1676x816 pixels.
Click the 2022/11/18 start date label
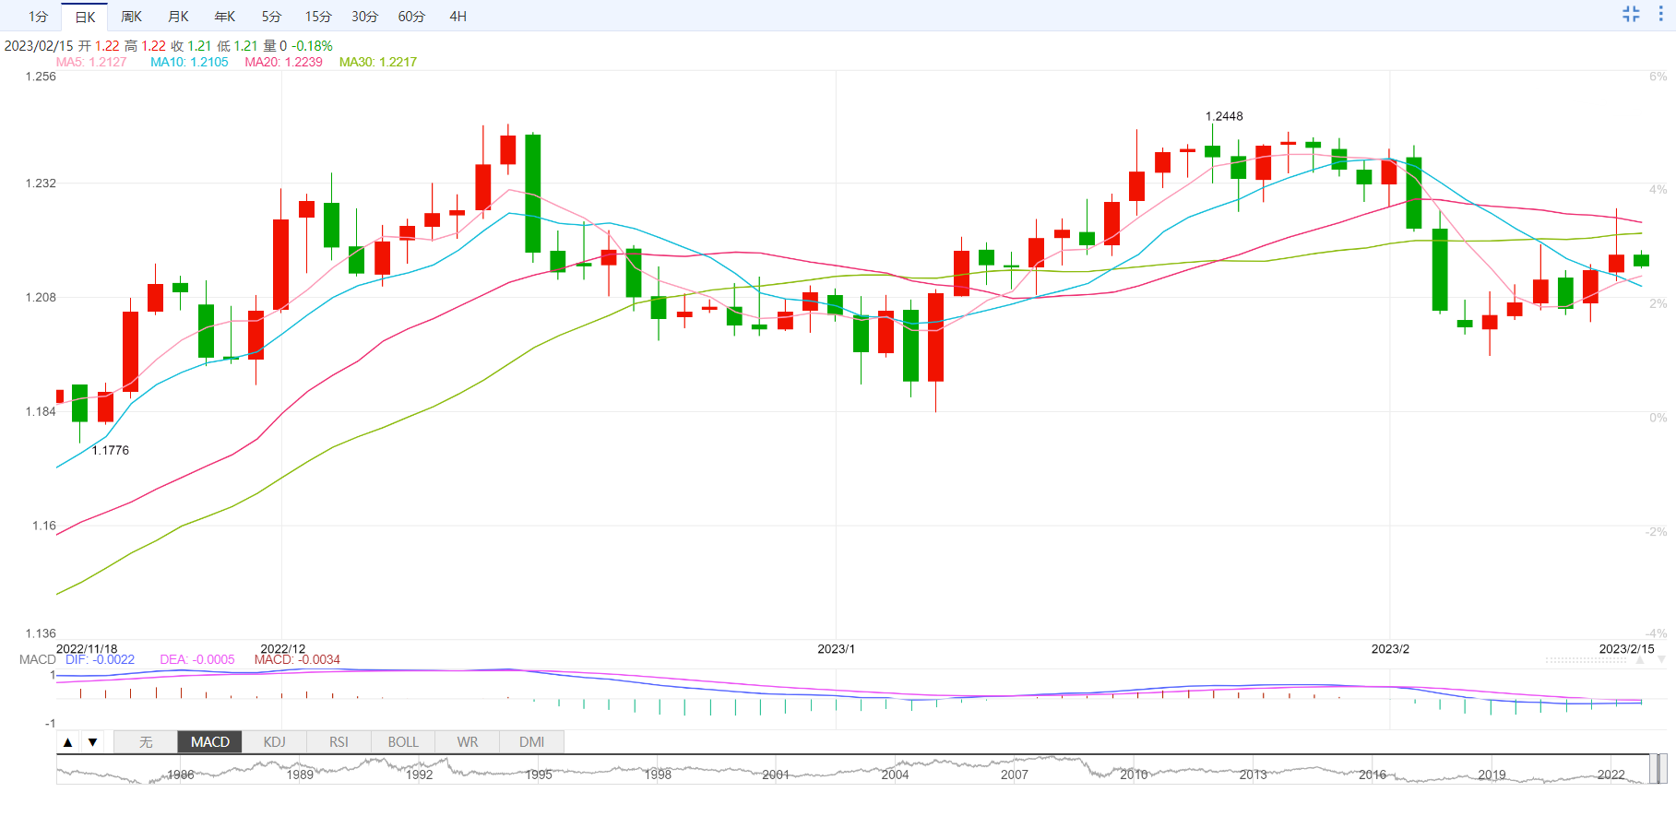[x=87, y=649]
